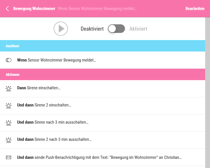Click siren icon beside "Sirene nach 3 min ausschalten"
This screenshot has width=210, height=168.
pyautogui.click(x=9, y=123)
